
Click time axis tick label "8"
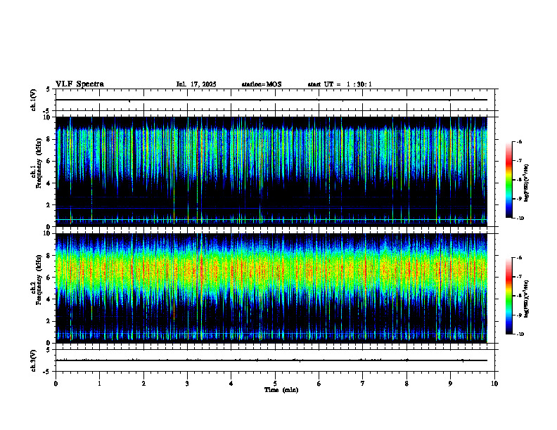click(x=406, y=384)
